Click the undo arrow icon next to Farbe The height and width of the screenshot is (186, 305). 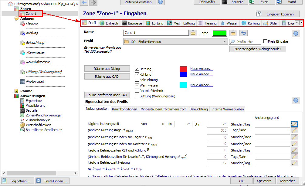(x=243, y=33)
